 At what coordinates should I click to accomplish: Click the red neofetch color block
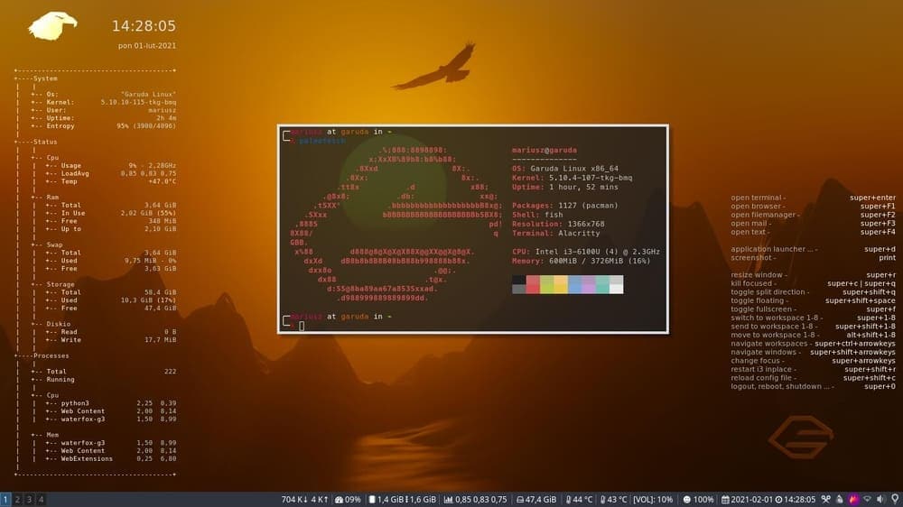click(533, 284)
